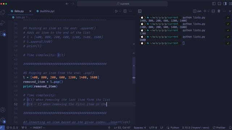Click comment '#6 Popping an item from the end'
This screenshot has height=130, width=232.
click(58, 73)
